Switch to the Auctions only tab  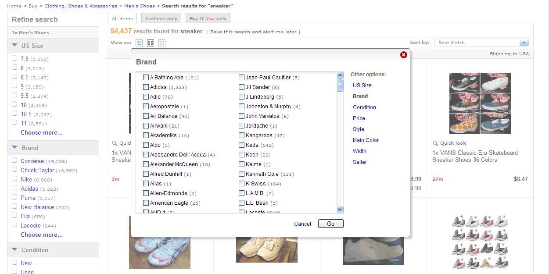click(161, 18)
